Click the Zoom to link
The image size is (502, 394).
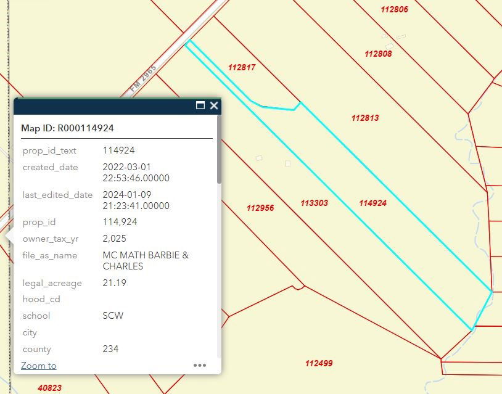[x=39, y=366]
